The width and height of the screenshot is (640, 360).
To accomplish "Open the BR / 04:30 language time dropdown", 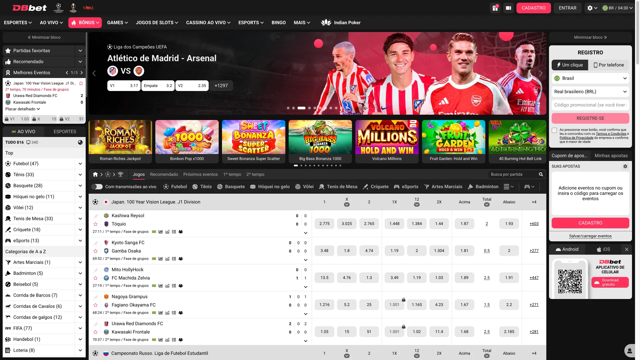I will (x=618, y=8).
